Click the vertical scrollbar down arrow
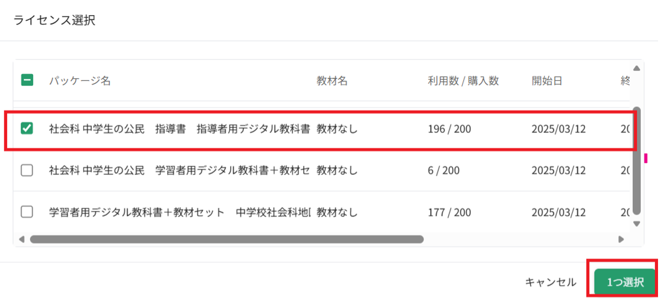 click(x=636, y=223)
